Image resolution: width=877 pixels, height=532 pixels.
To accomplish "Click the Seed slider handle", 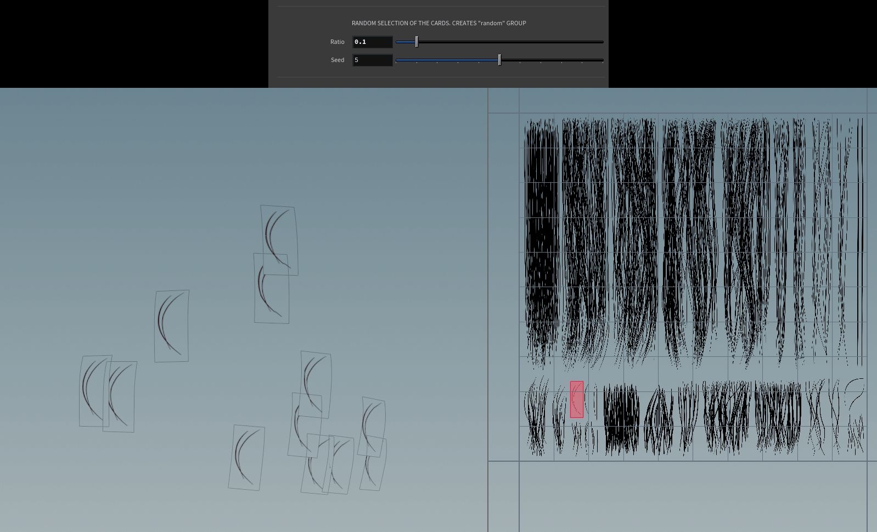I will point(499,60).
